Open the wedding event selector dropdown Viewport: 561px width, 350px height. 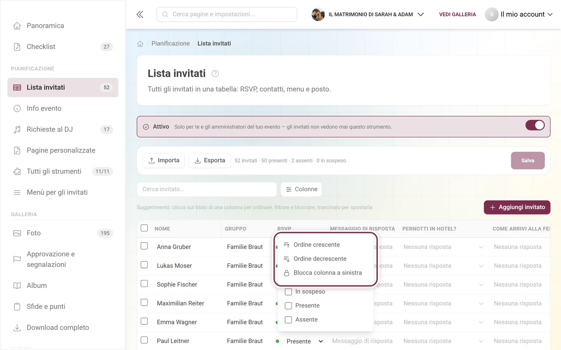tap(368, 14)
